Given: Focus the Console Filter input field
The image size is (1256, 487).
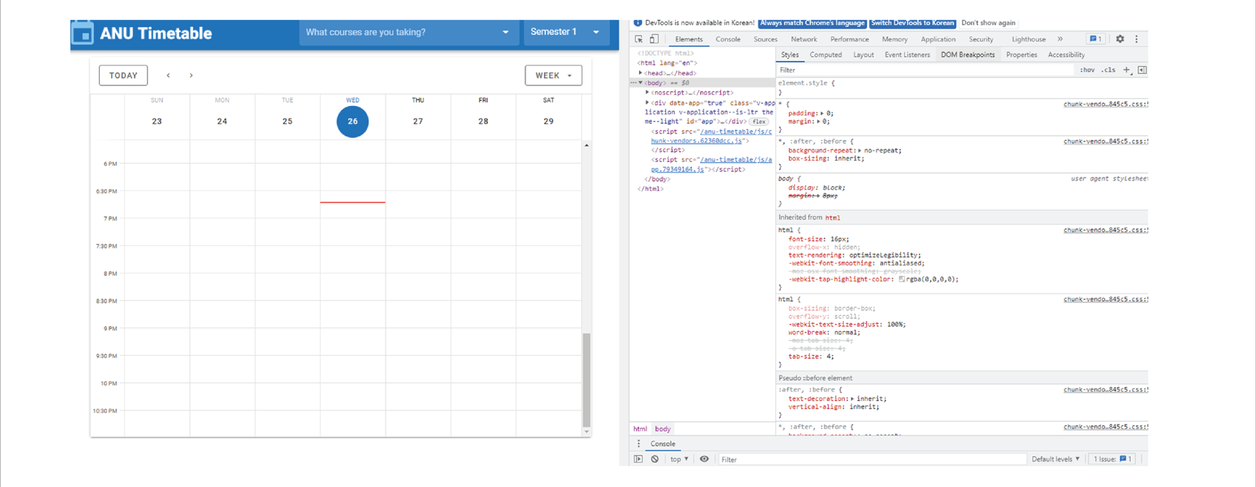Looking at the screenshot, I should [873, 459].
